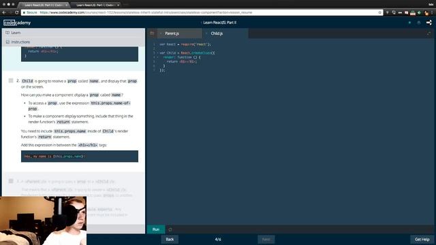Click the green arrow extension icon

[x=420, y=12]
